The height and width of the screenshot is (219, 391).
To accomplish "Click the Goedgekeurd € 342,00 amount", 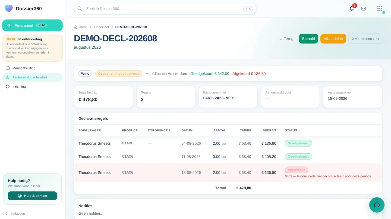I will tap(210, 74).
